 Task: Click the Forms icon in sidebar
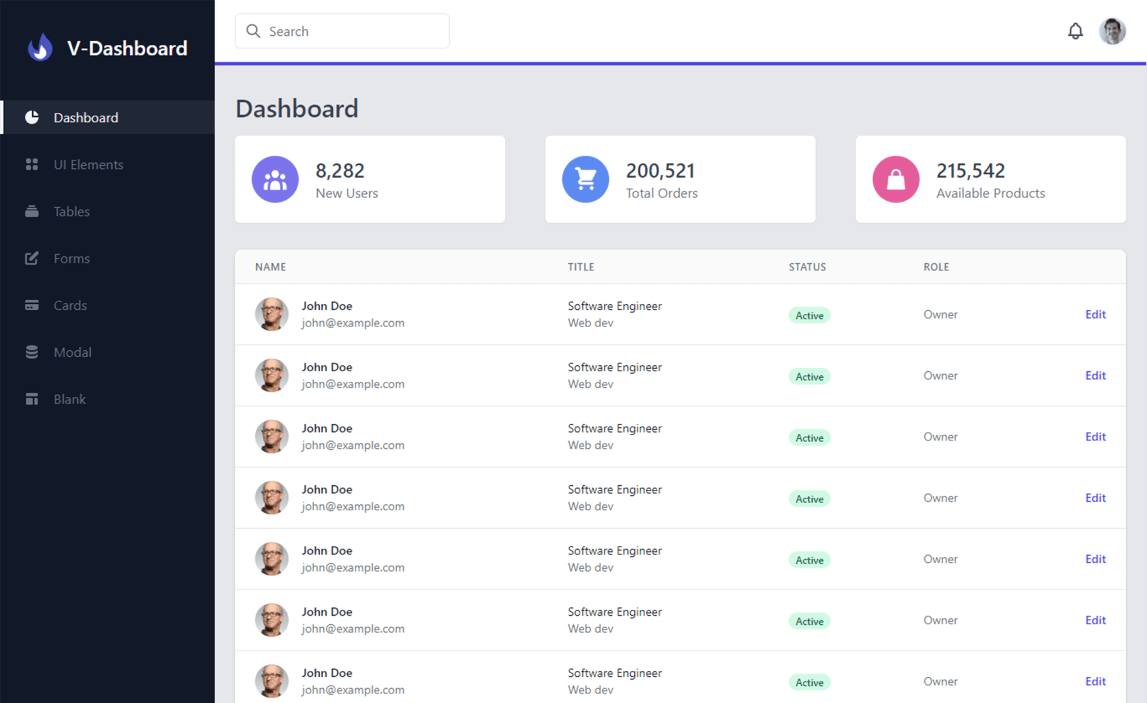(30, 258)
